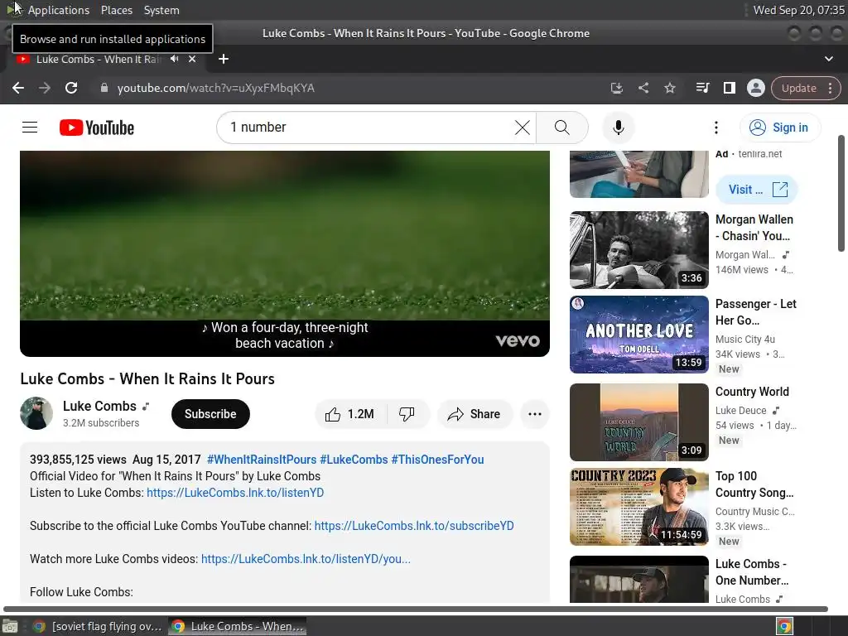The image size is (848, 636).
Task: Open hashtag #WhenItRainsItPours
Action: (x=262, y=460)
